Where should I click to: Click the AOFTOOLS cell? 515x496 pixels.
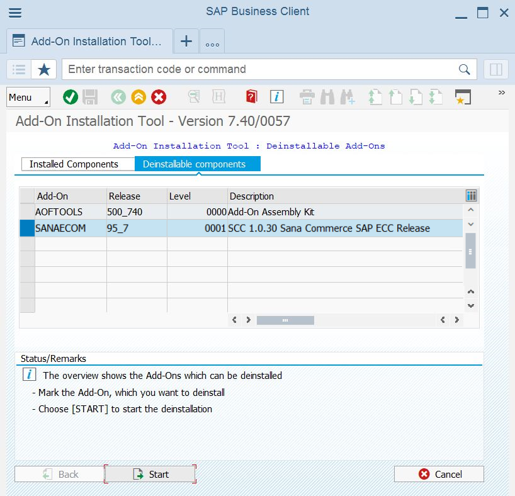tap(71, 212)
